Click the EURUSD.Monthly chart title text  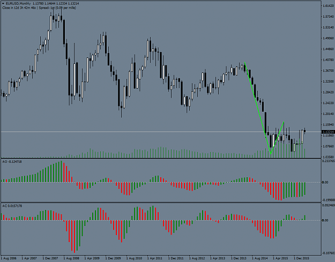pyautogui.click(x=18, y=4)
